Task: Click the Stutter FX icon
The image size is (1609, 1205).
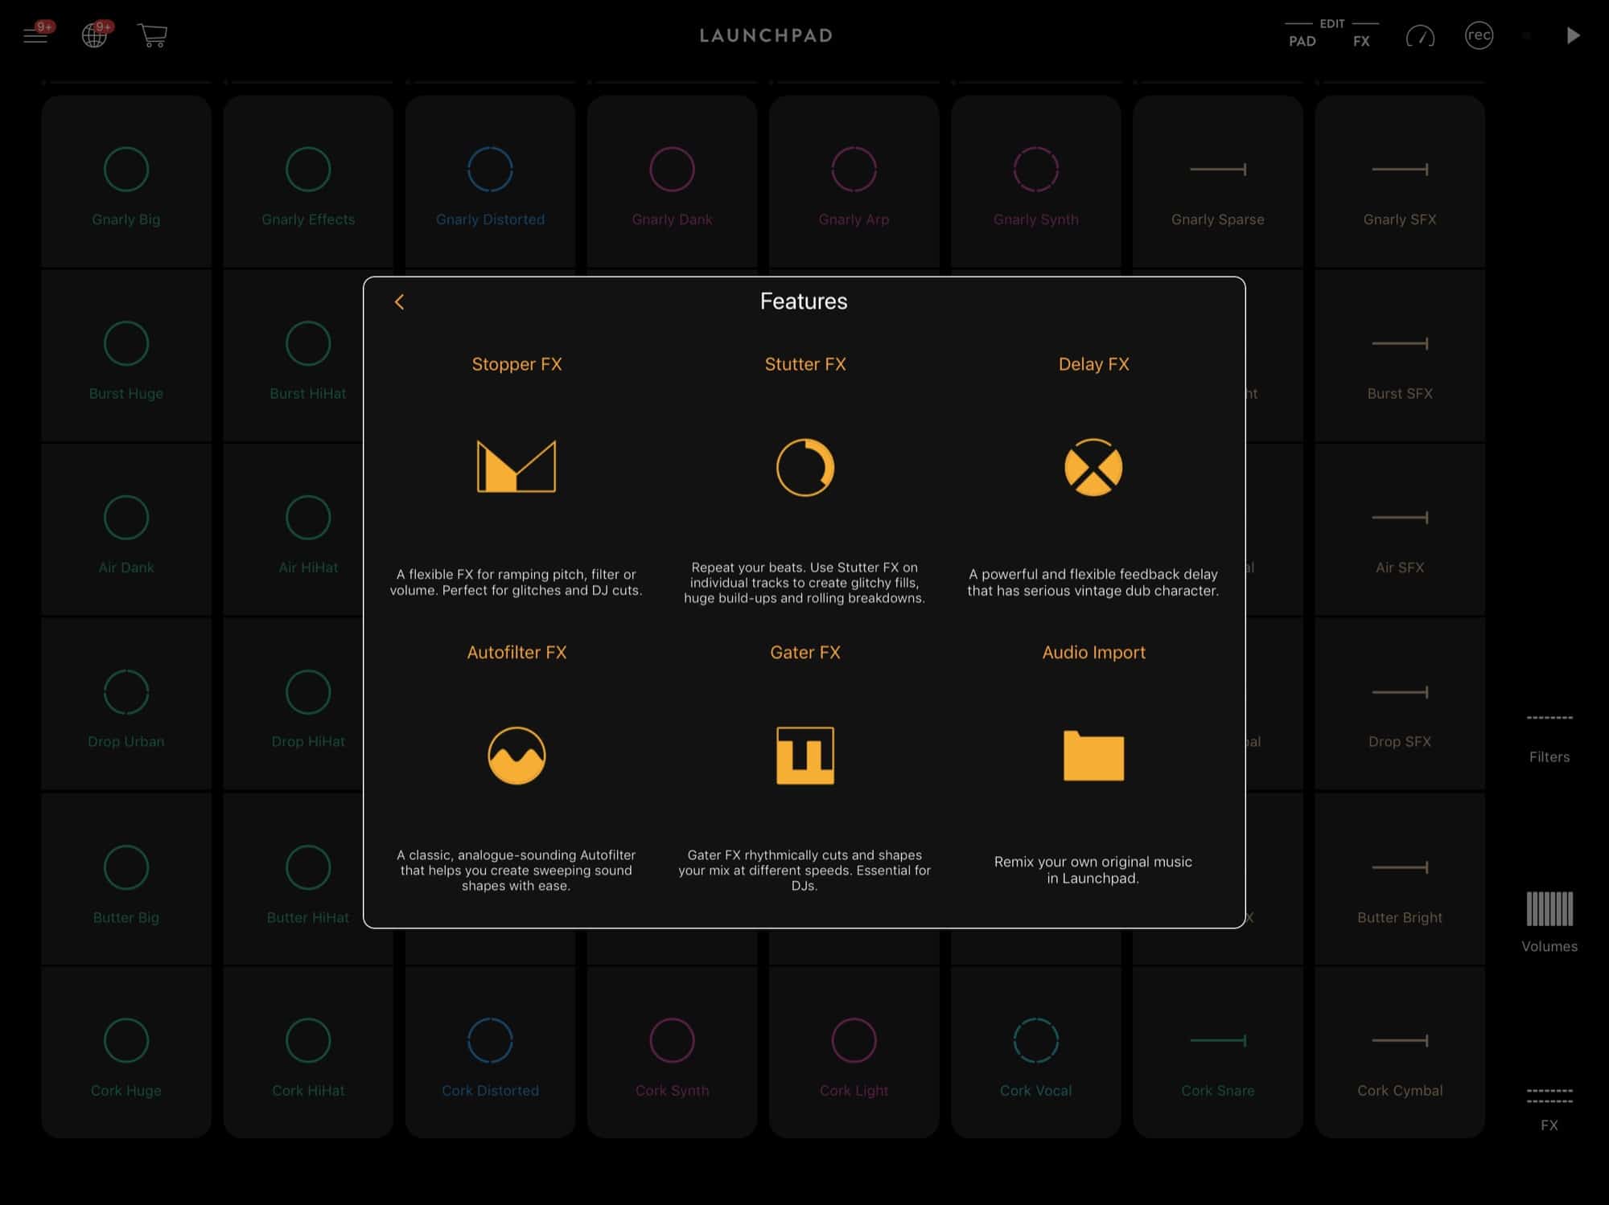Action: tap(803, 467)
